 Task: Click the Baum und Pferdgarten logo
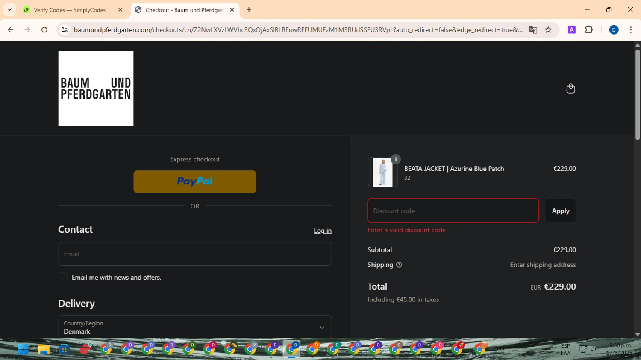[x=96, y=88]
